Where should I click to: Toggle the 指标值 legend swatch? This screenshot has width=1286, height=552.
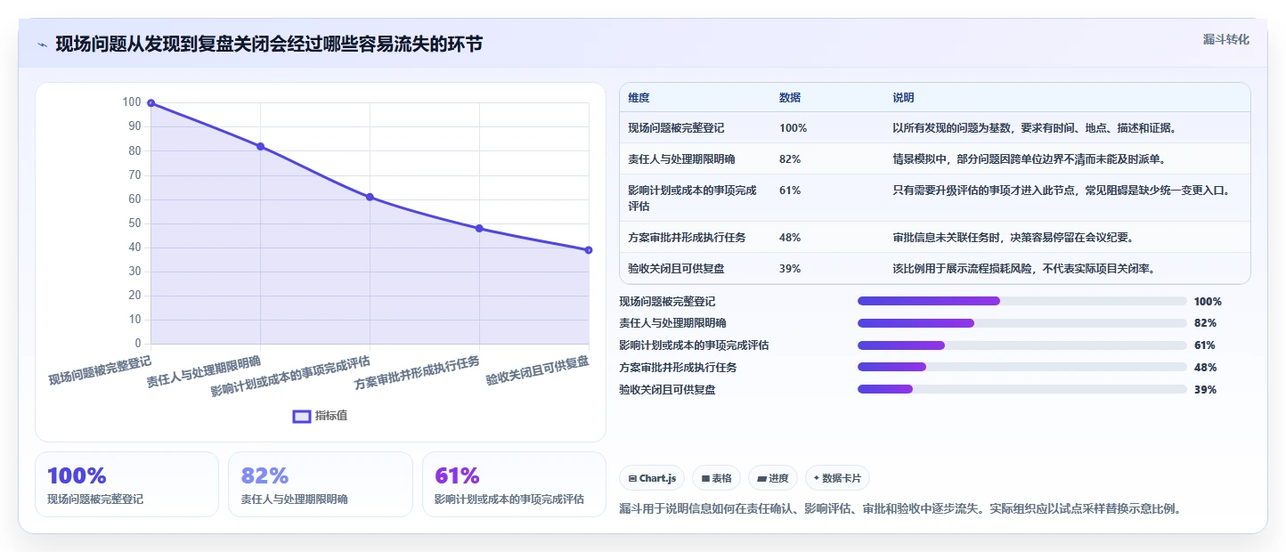[x=302, y=416]
